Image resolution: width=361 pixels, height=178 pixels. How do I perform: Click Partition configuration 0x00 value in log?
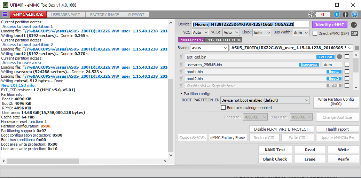click(45, 126)
